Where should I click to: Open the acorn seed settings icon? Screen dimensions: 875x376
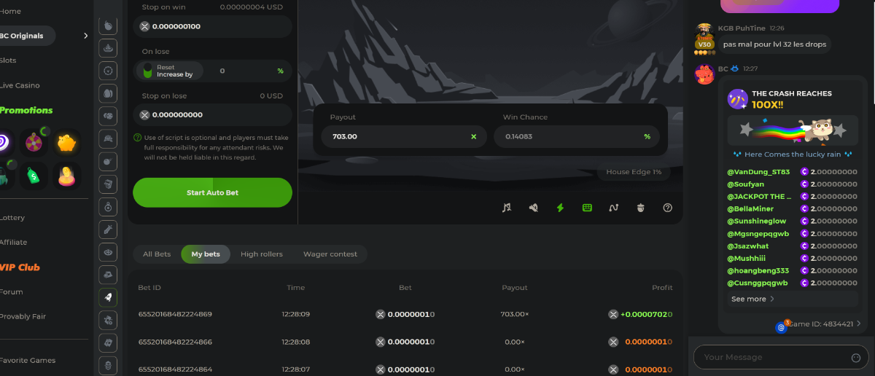641,208
